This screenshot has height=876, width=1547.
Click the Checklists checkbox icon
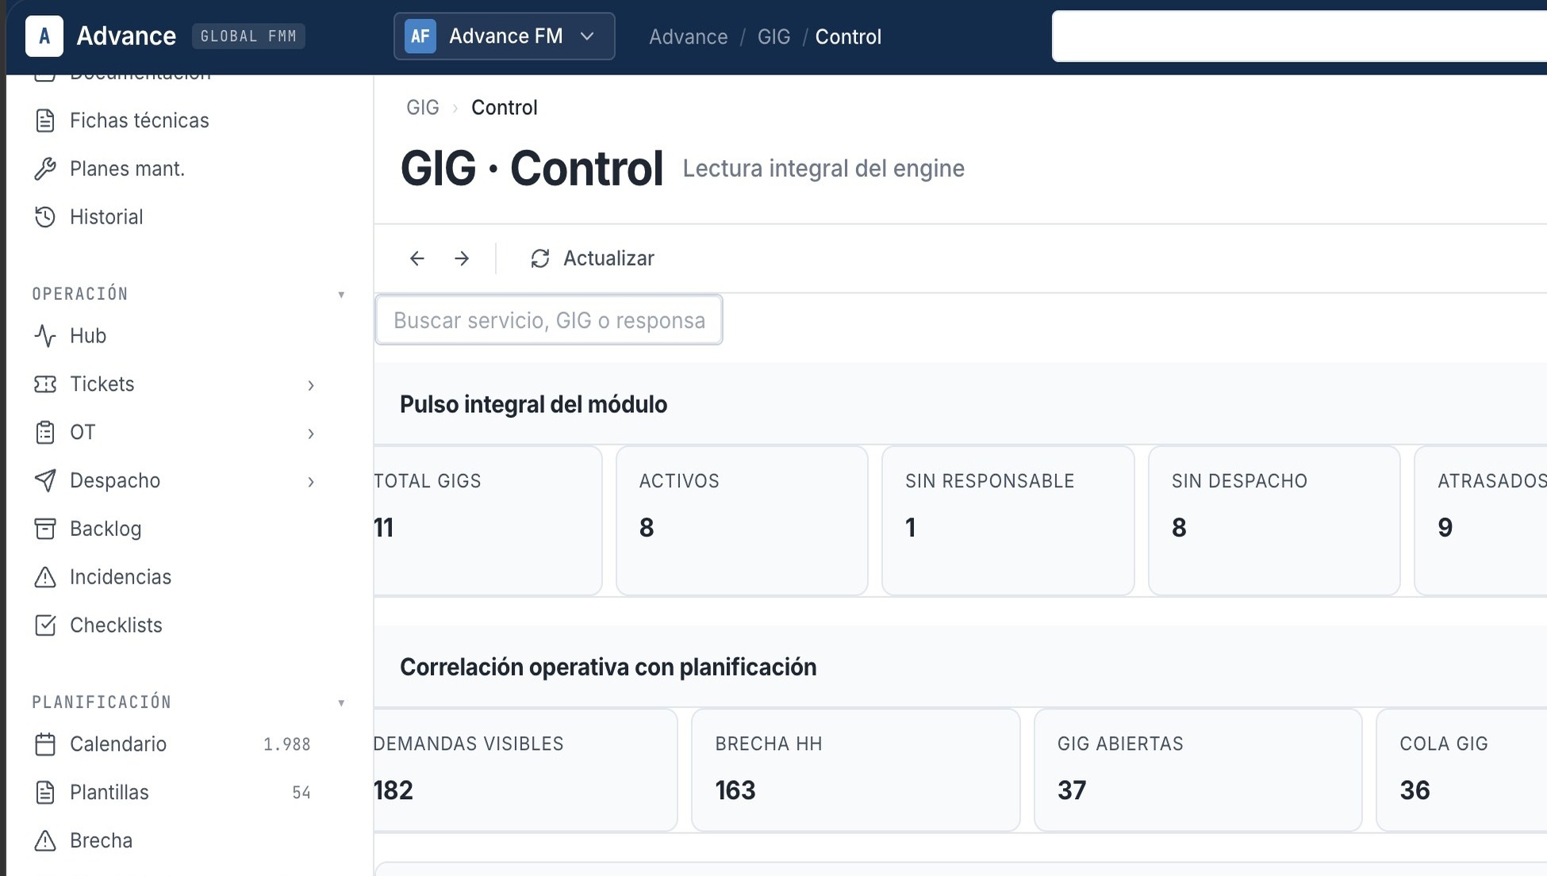click(x=45, y=625)
